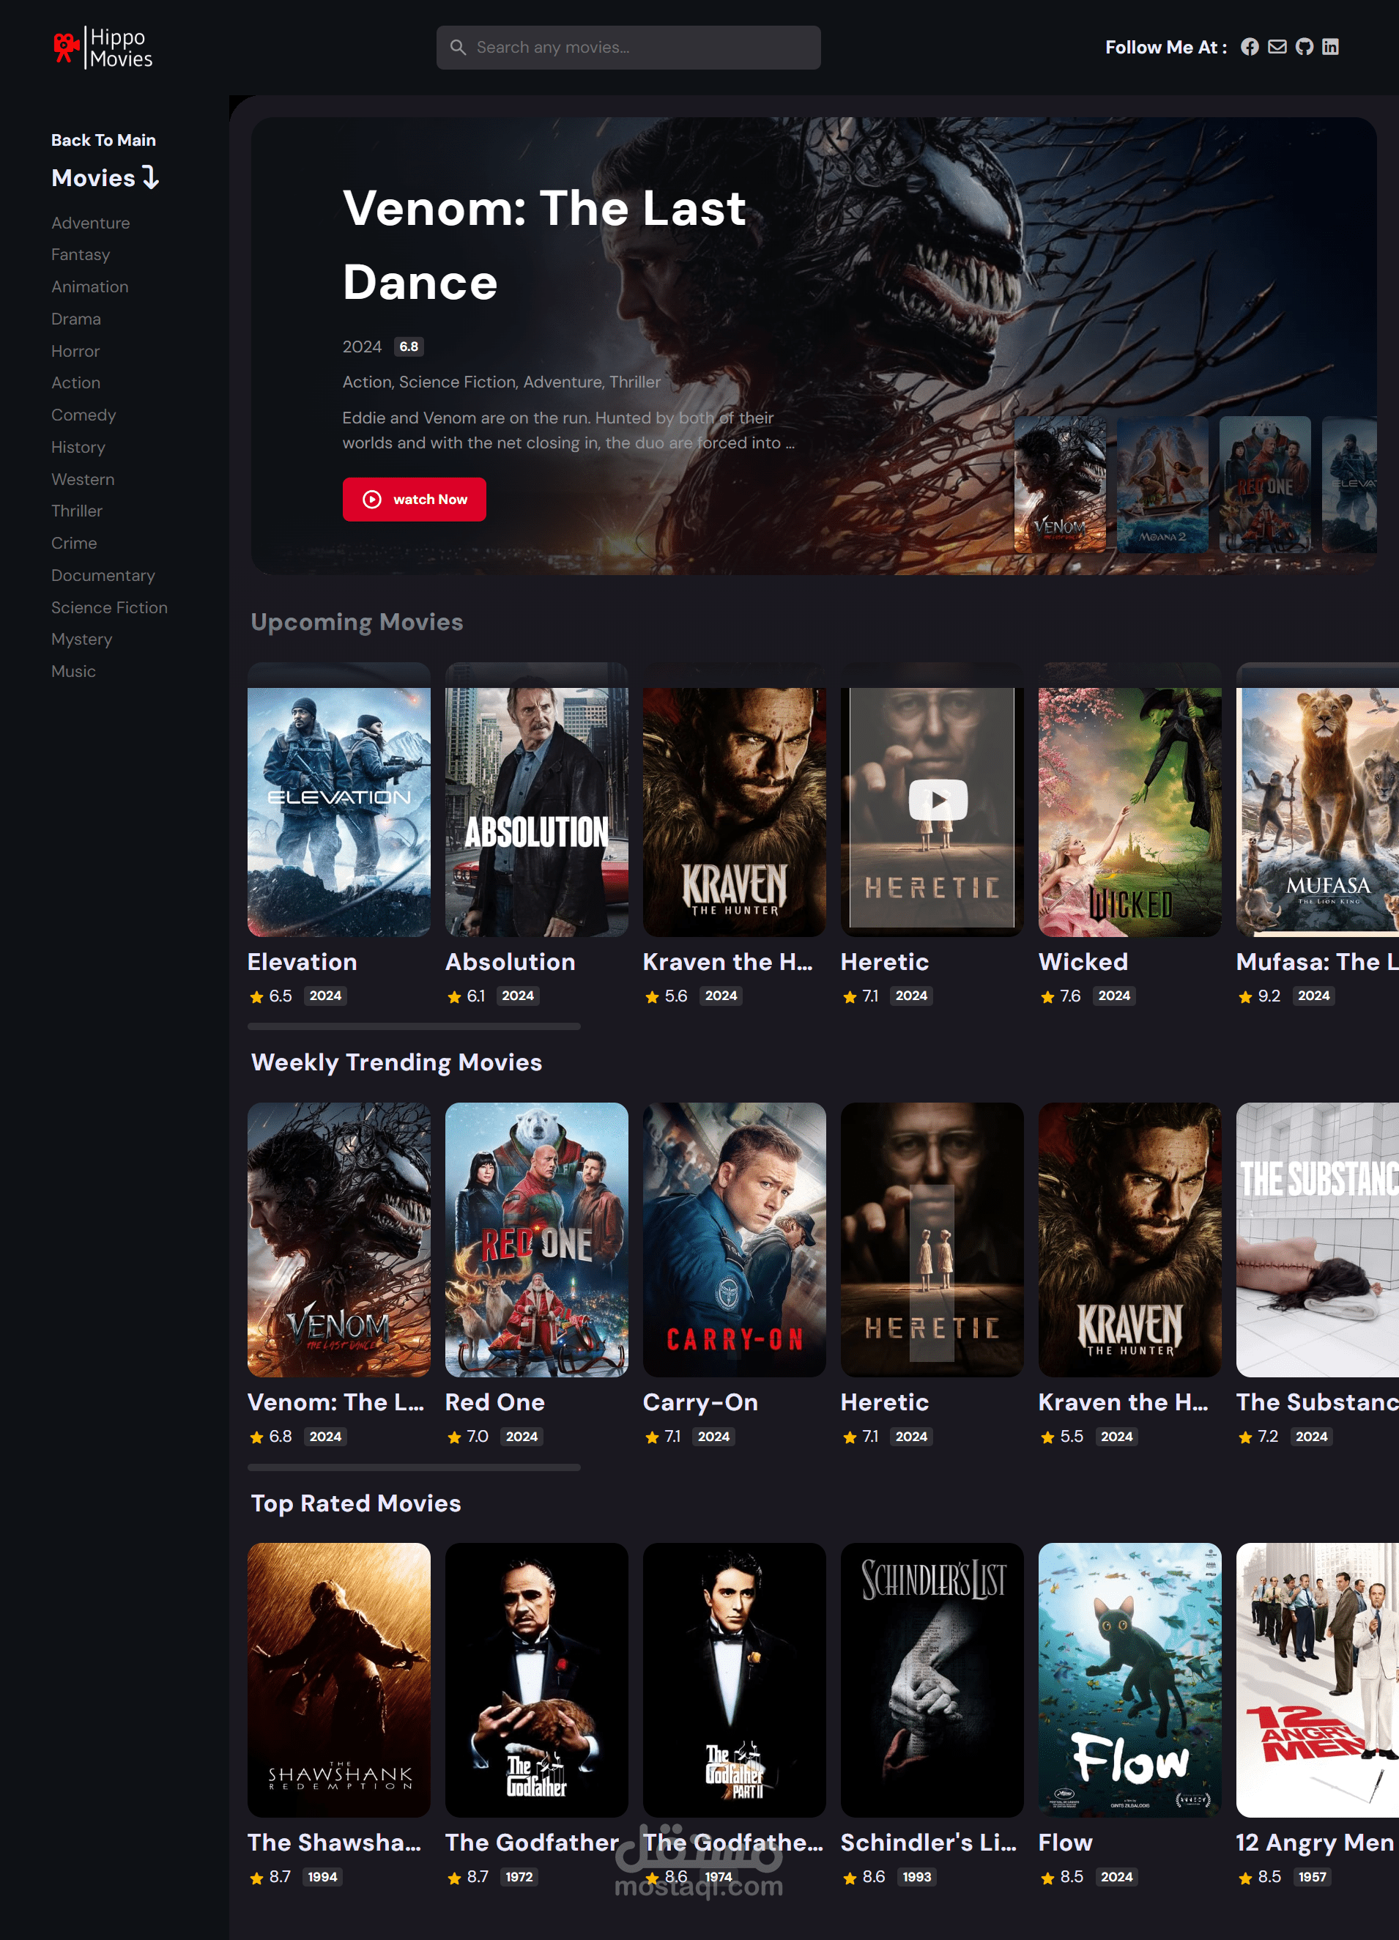Select the Adventure genre
Image resolution: width=1399 pixels, height=1940 pixels.
coord(91,223)
